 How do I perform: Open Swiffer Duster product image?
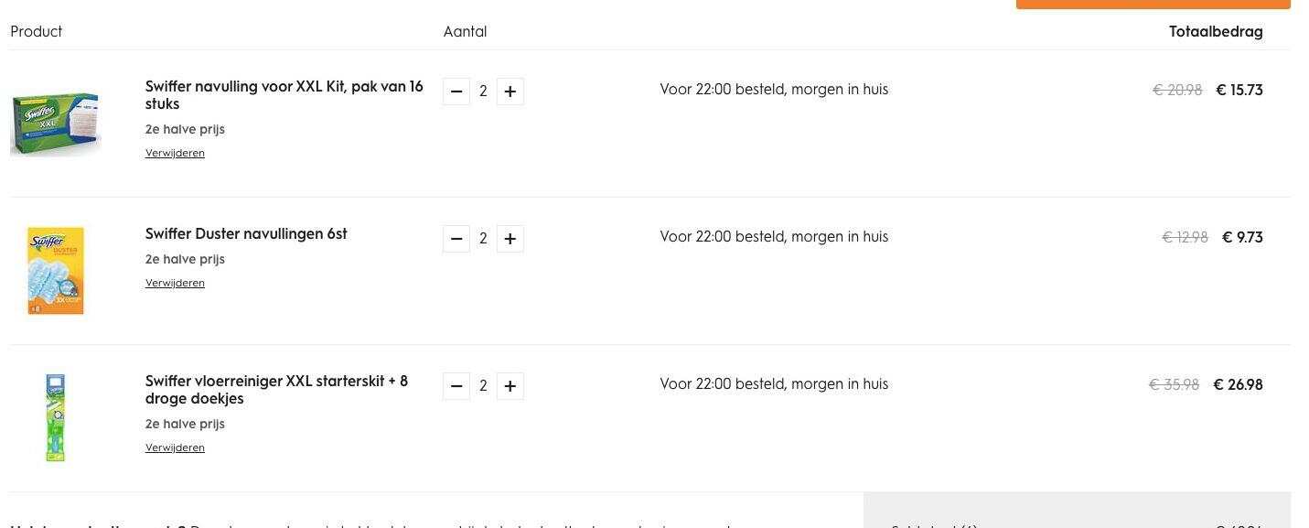click(56, 271)
